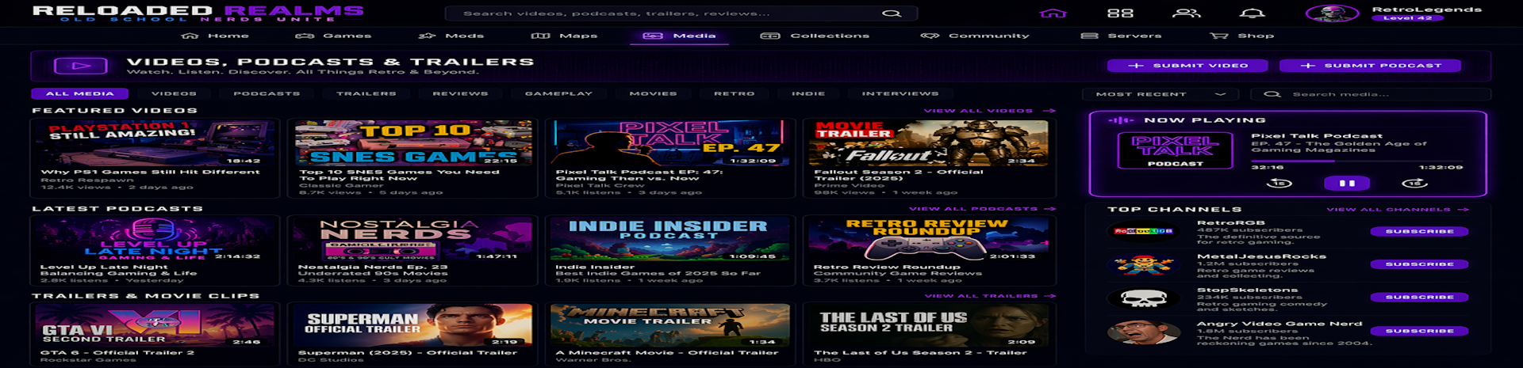Switch to the Retro filter tab
1523x368 pixels.
(x=734, y=93)
